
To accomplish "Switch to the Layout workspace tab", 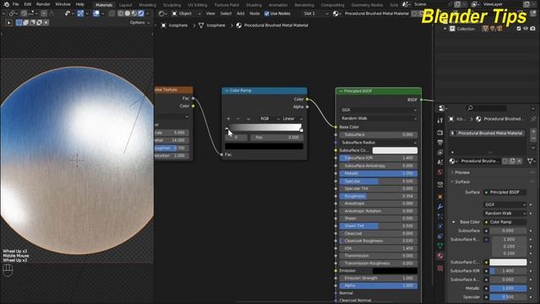I will click(x=126, y=5).
